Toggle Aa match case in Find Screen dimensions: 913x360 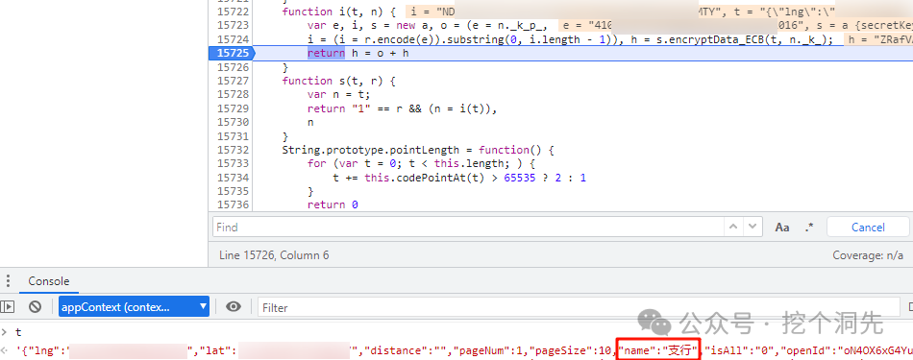tap(782, 228)
